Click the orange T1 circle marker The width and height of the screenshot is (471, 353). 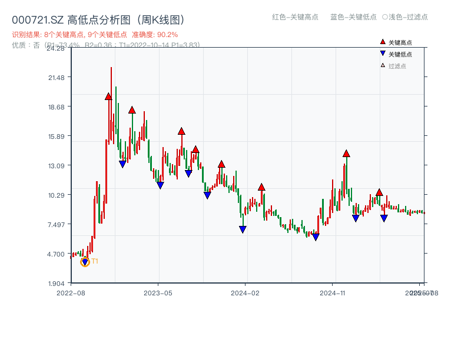[84, 262]
